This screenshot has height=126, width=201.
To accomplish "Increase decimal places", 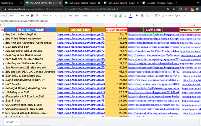I will 70,16.
